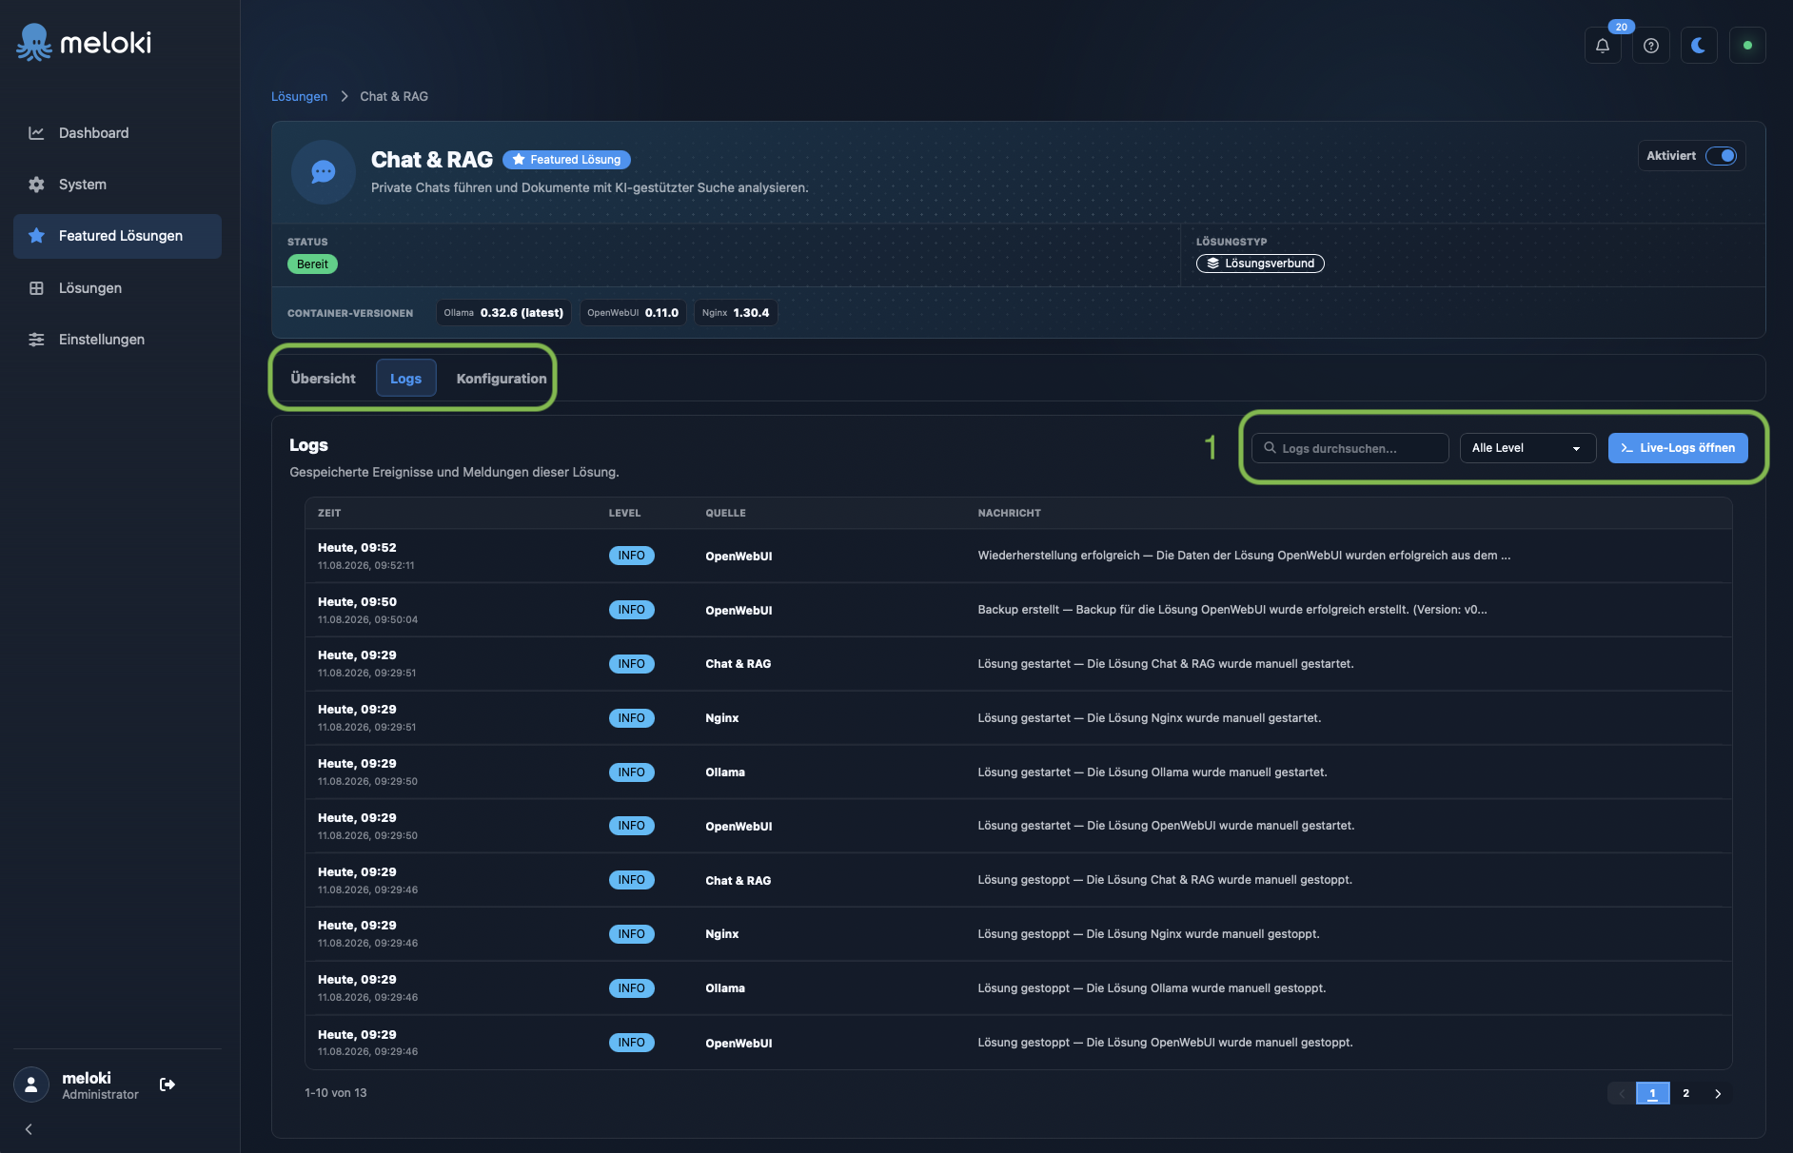Click 'Lösung gestoppt — Die Lösung Nginx' message
1793x1153 pixels.
coord(1149,934)
